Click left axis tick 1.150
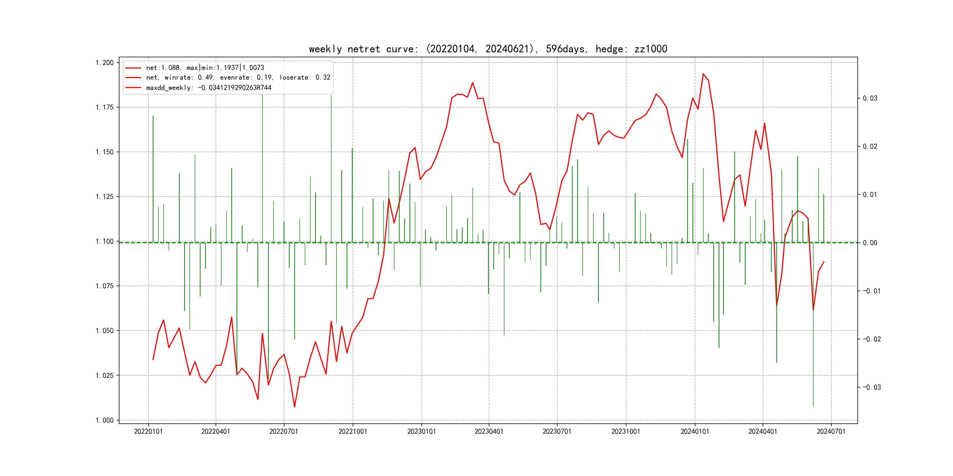Screen dimensions: 953x476 point(105,152)
